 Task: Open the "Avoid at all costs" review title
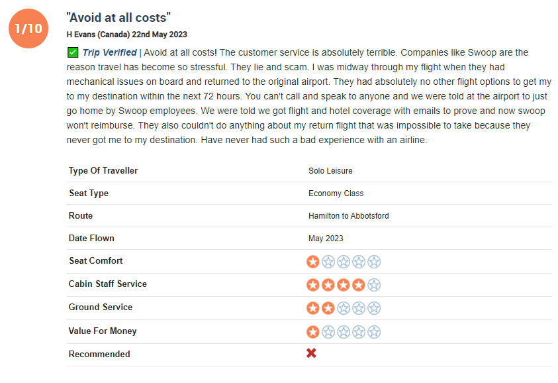tap(118, 17)
